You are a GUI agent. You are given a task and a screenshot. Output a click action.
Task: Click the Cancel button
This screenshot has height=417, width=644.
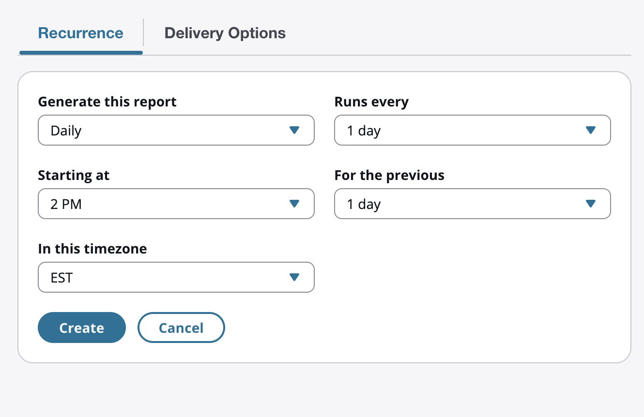click(181, 328)
